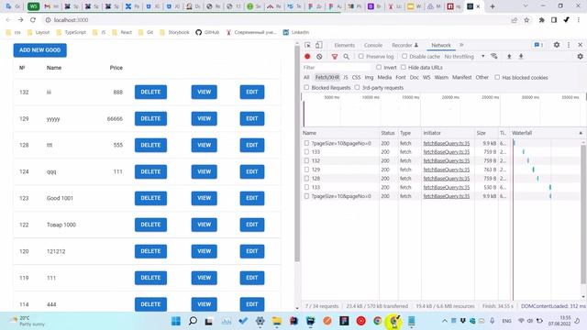
Task: Open browser extensions puzzle icon
Action: pyautogui.click(x=541, y=20)
